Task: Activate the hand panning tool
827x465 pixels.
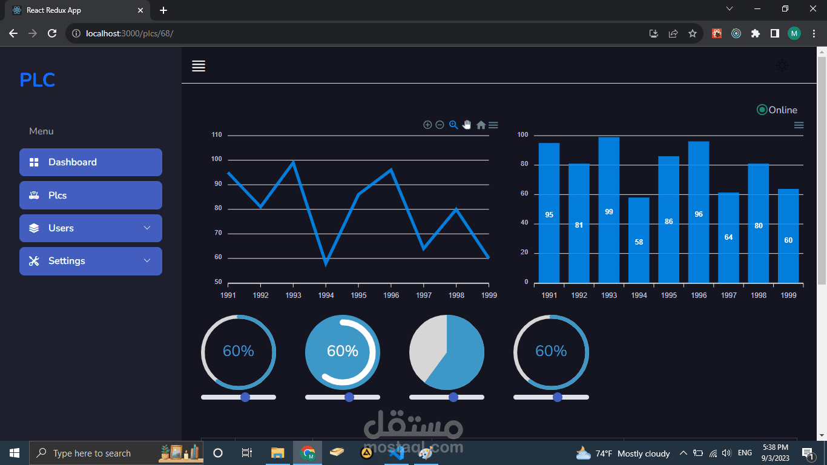Action: pyautogui.click(x=467, y=125)
